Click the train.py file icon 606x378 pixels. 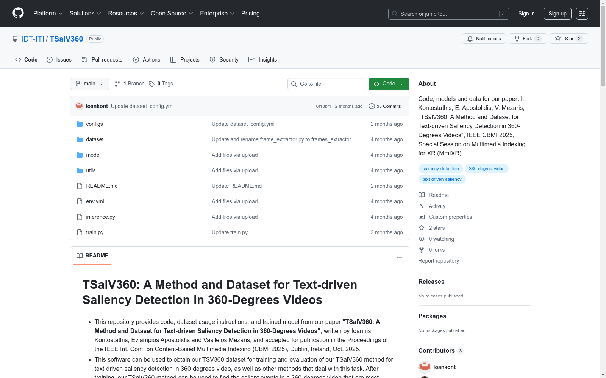(x=80, y=232)
